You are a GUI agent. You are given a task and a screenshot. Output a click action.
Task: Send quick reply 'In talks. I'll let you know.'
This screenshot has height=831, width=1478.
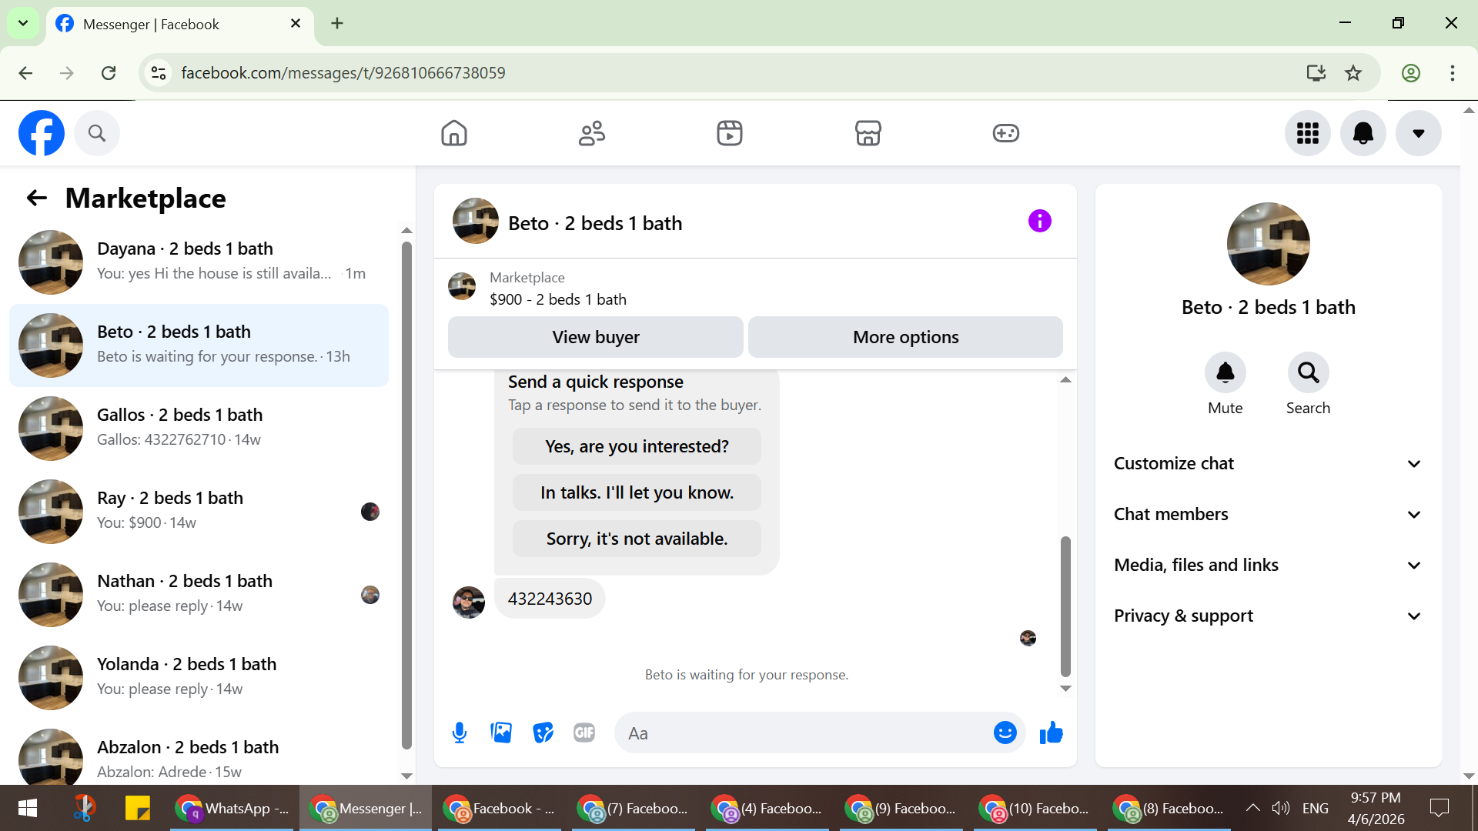coord(637,492)
